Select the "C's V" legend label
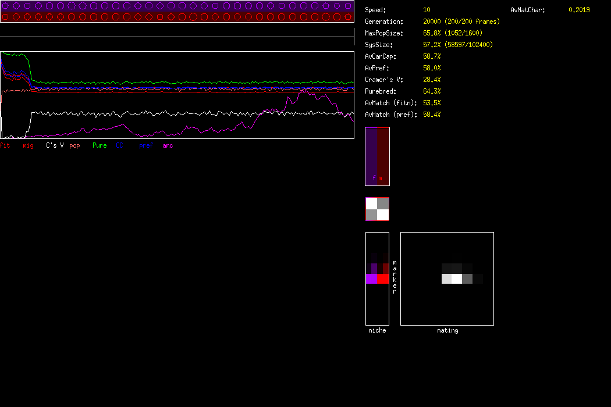 (x=55, y=145)
